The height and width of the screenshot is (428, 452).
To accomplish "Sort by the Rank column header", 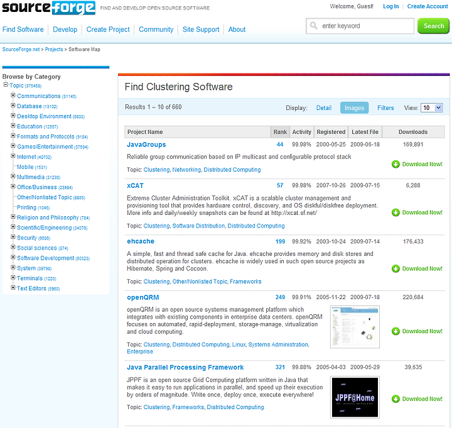I will [x=280, y=132].
